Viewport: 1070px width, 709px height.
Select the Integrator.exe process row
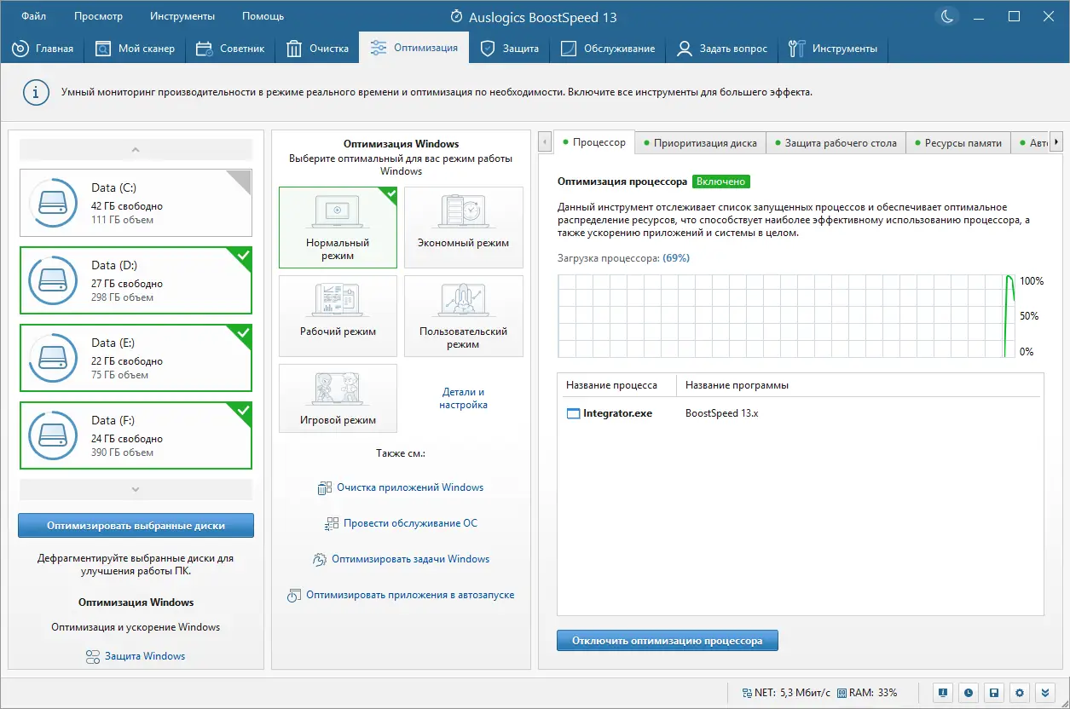point(801,413)
